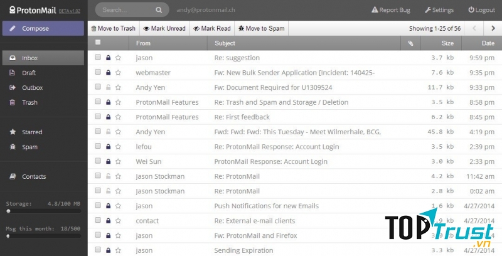The image size is (502, 256).
Task: Star the lefou email
Action: 118,147
